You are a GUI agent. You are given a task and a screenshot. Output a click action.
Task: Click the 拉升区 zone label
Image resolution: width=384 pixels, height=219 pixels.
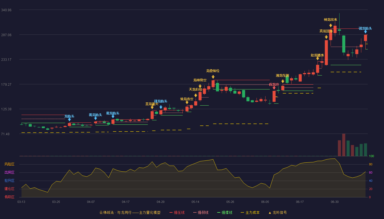pos(9,181)
